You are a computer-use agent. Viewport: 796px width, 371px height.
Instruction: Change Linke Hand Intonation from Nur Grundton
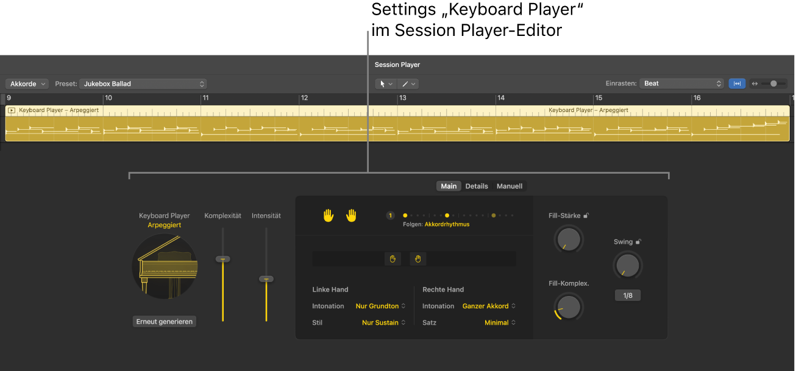pyautogui.click(x=380, y=306)
